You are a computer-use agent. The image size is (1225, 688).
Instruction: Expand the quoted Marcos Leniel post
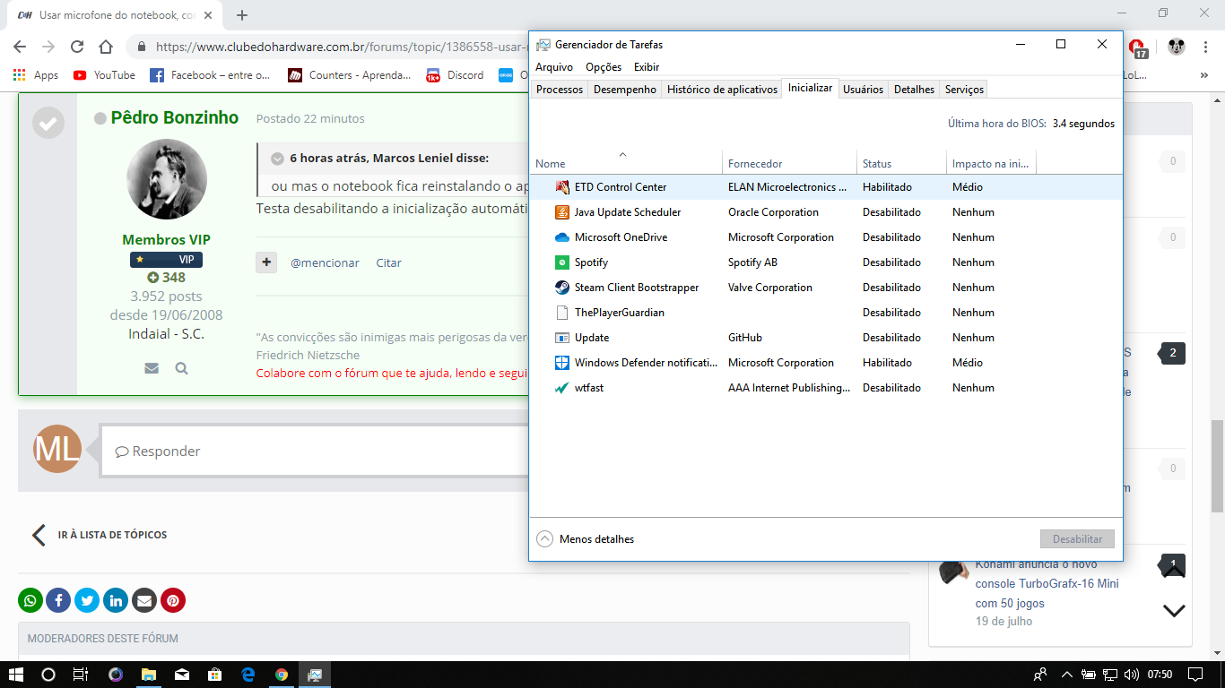tap(278, 159)
